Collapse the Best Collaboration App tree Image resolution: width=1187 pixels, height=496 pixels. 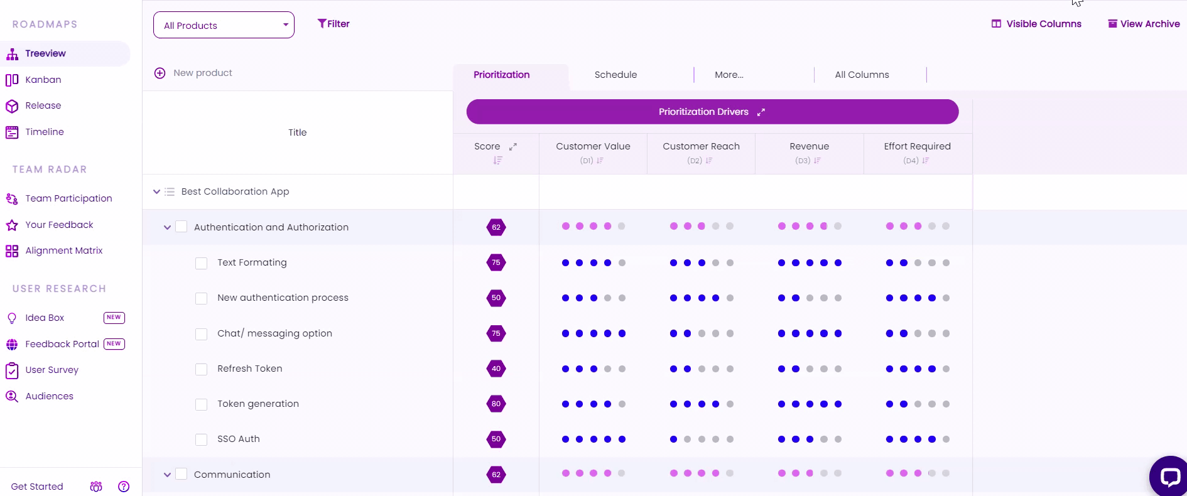point(156,191)
